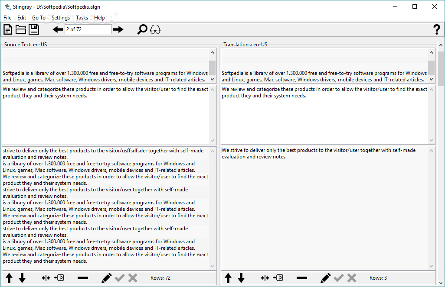Move translation row down arrow
The image size is (445, 287).
241,278
